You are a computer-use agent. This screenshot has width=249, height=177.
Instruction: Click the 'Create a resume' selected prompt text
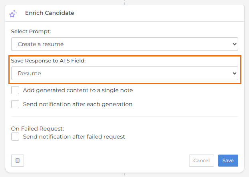coord(41,44)
